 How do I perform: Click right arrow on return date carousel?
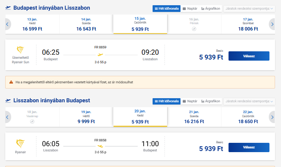coord(272,117)
